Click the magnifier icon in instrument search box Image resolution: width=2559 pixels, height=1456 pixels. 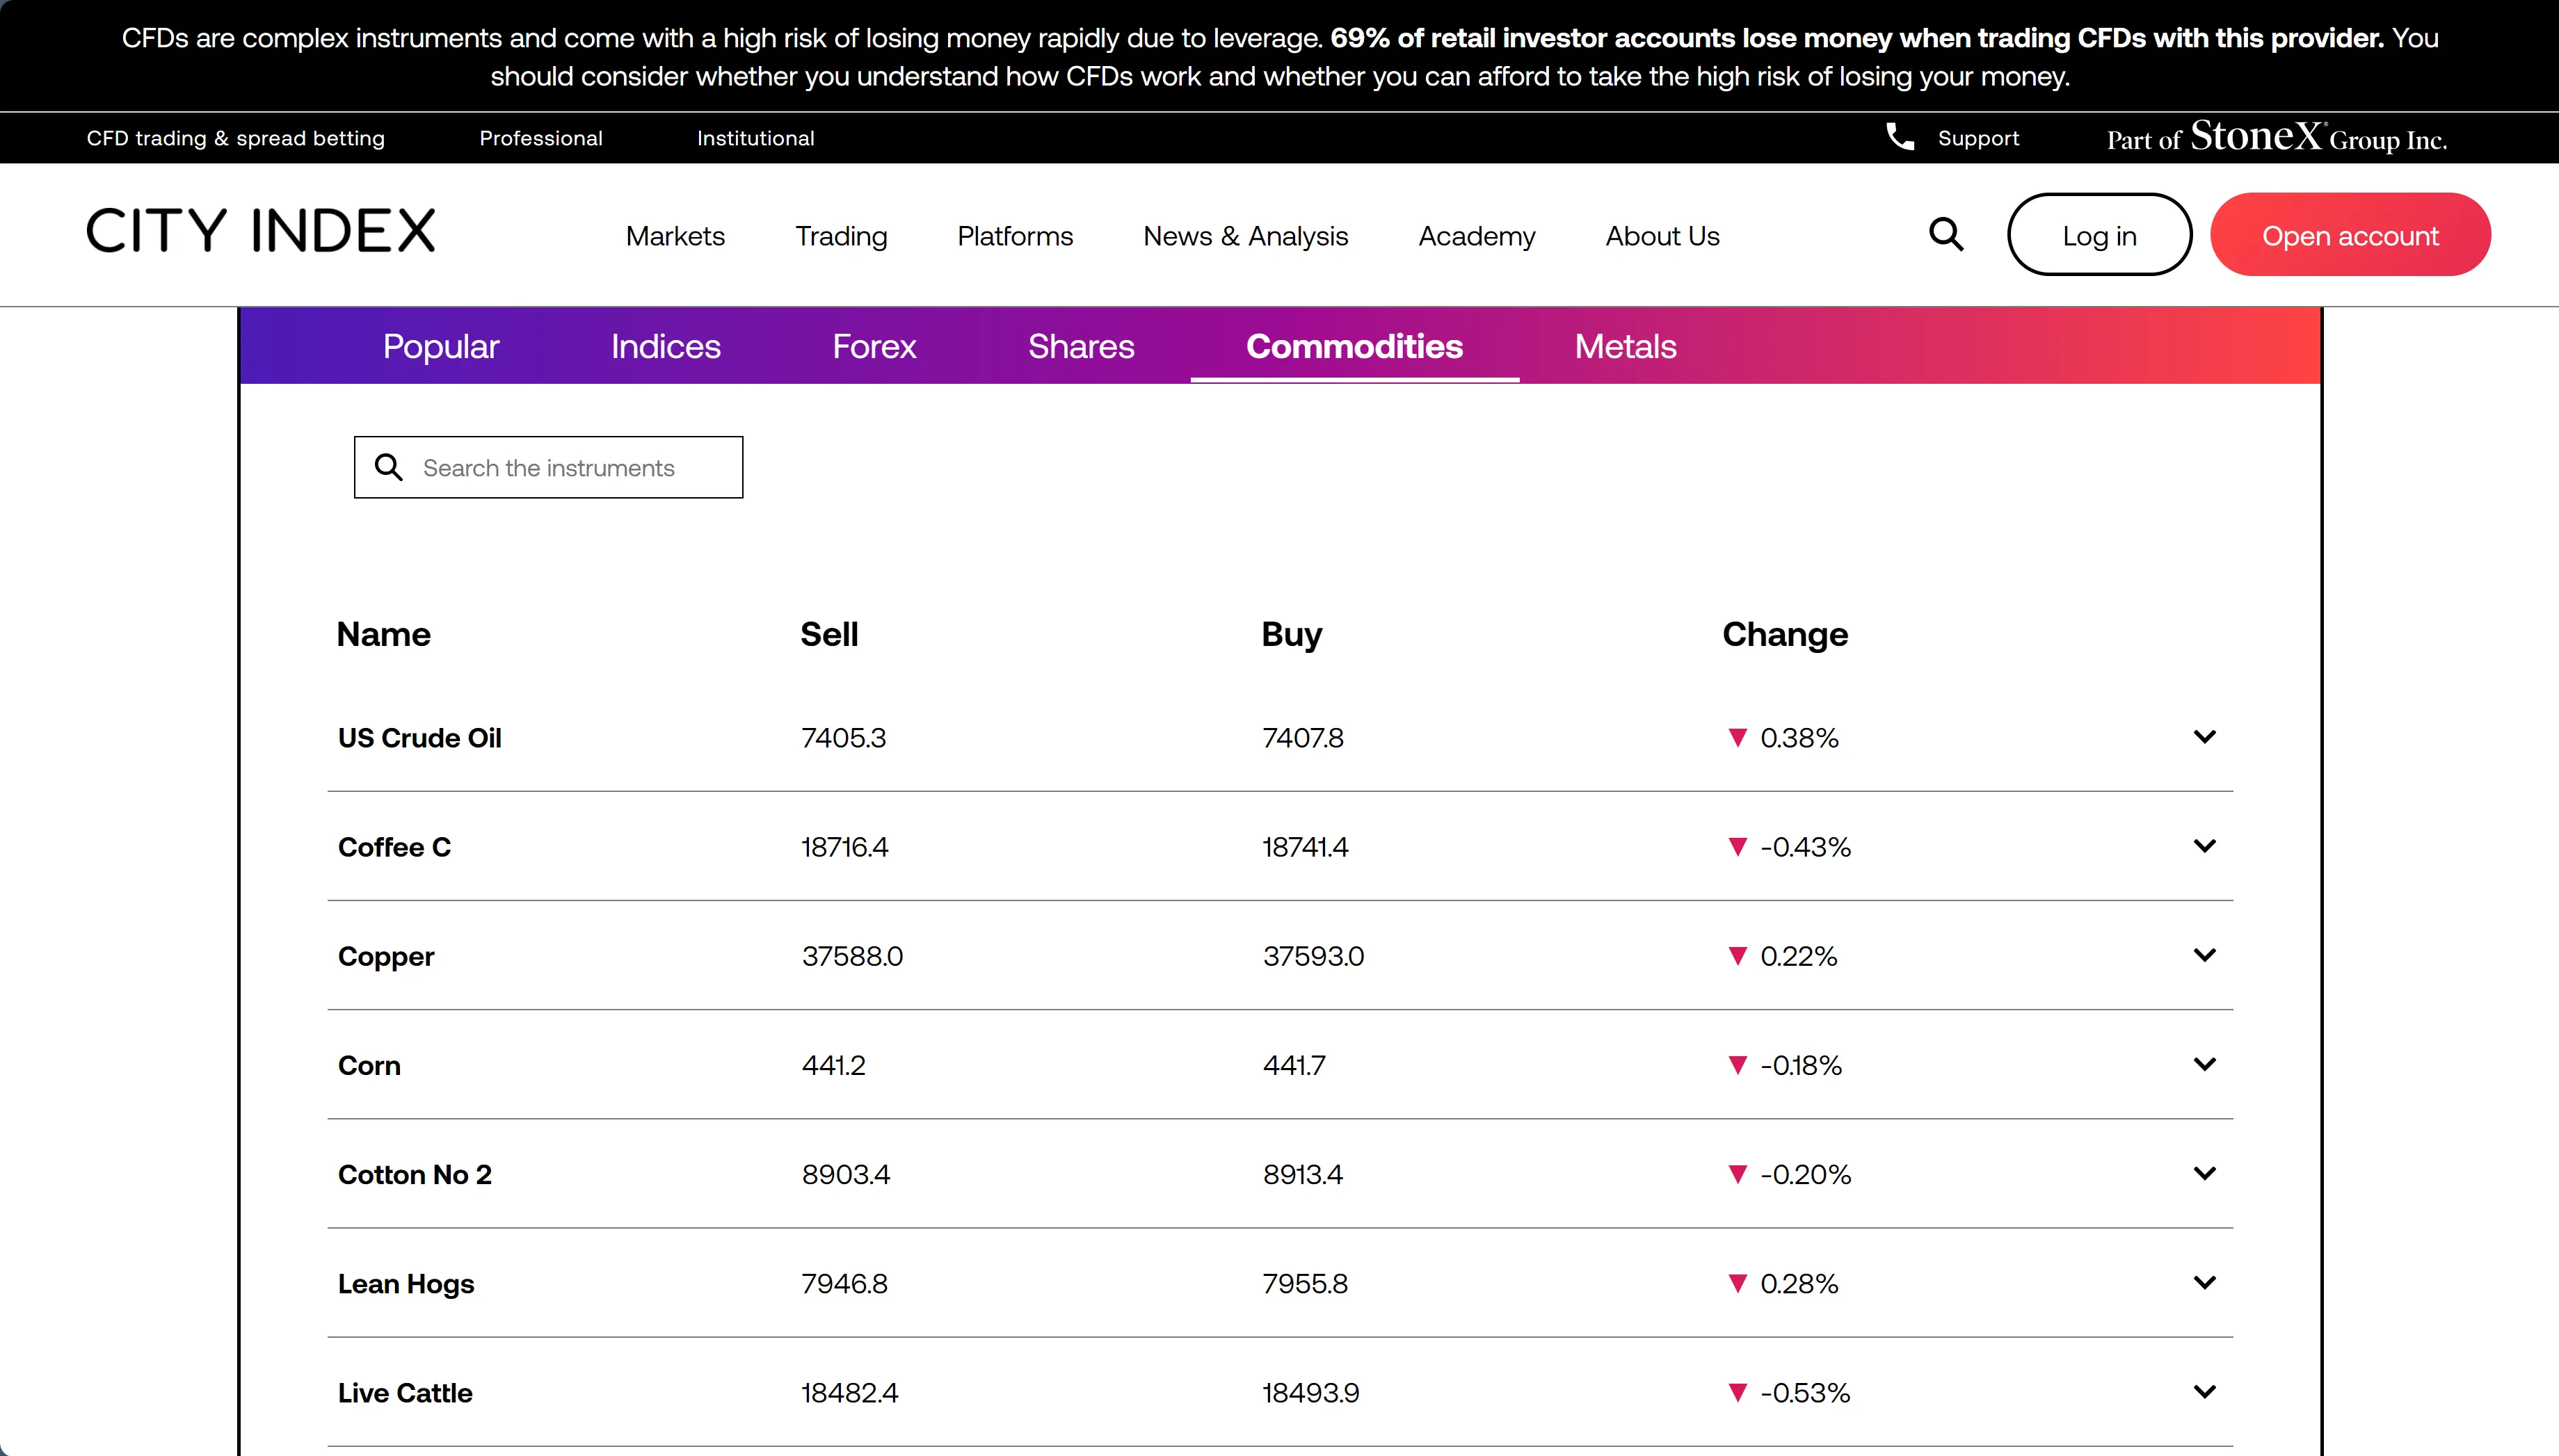[388, 467]
